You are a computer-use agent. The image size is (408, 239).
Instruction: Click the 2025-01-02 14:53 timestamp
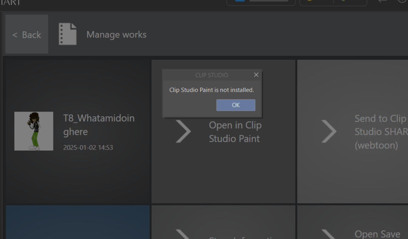click(88, 148)
